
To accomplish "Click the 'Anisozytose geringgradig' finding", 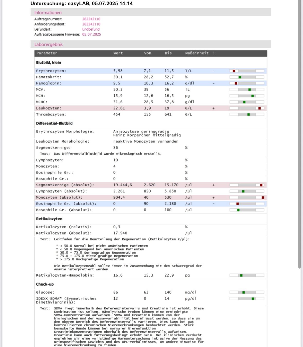I will coord(141,131).
